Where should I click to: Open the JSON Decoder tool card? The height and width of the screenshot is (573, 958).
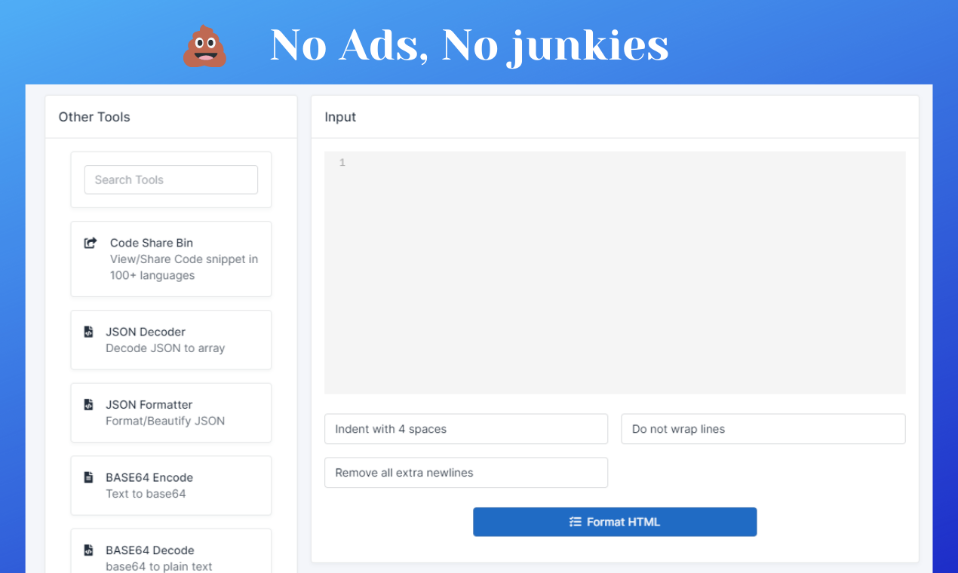click(171, 340)
